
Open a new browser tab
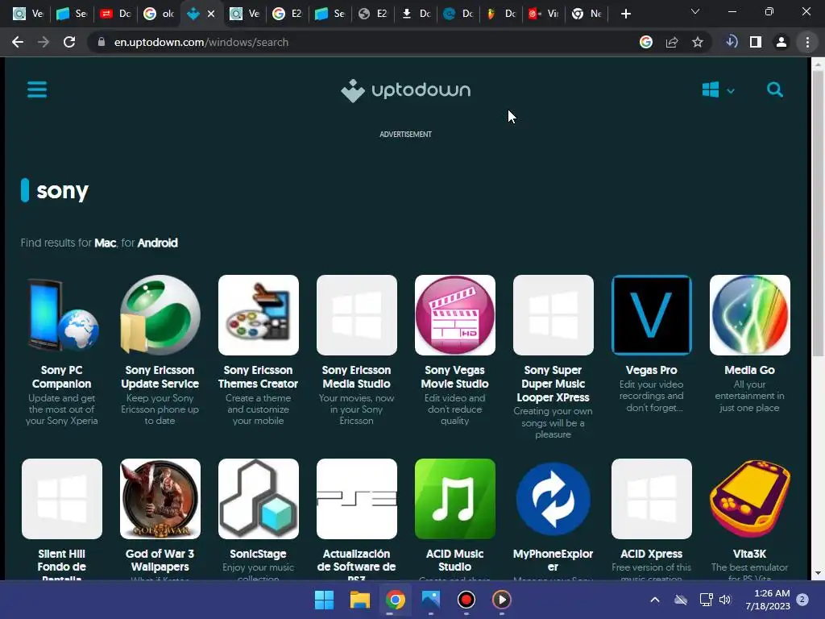click(625, 14)
